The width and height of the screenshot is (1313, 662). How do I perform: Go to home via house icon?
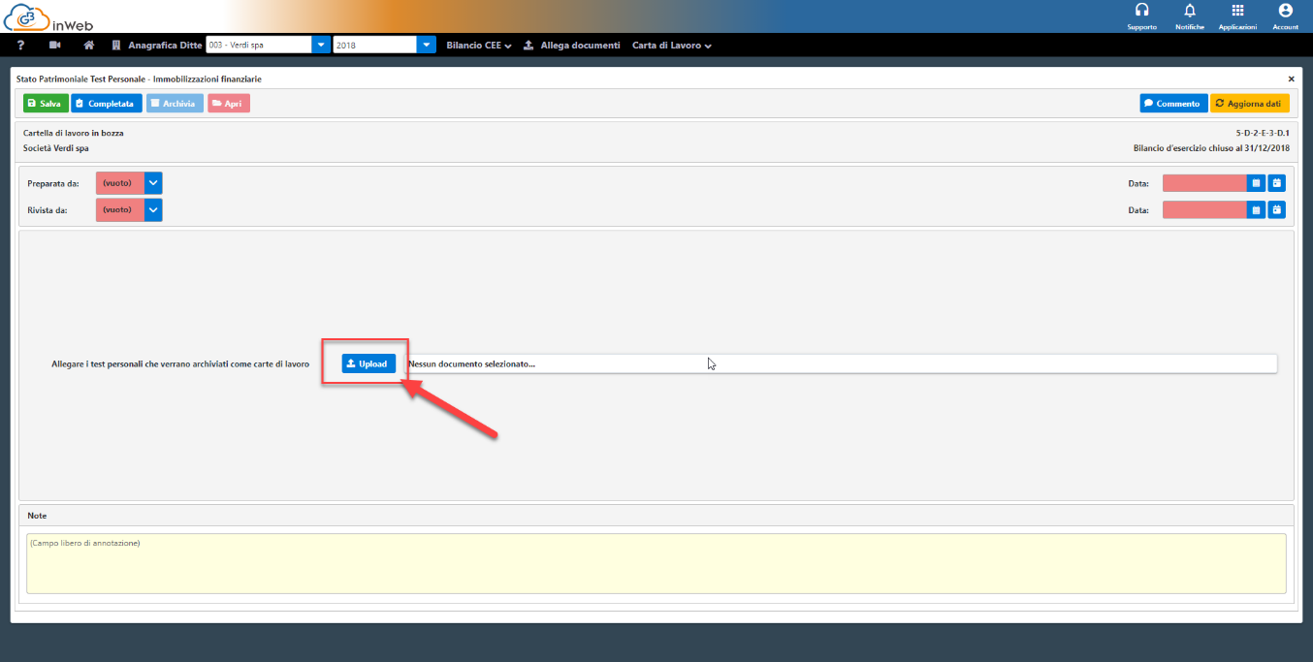(88, 45)
